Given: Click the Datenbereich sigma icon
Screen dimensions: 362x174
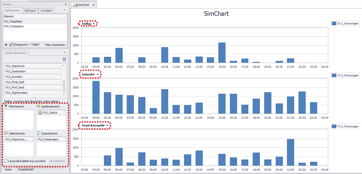Looking at the screenshot, I should (x=38, y=133).
